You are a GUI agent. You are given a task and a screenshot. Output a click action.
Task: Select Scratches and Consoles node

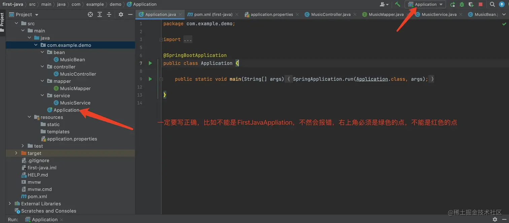click(48, 211)
